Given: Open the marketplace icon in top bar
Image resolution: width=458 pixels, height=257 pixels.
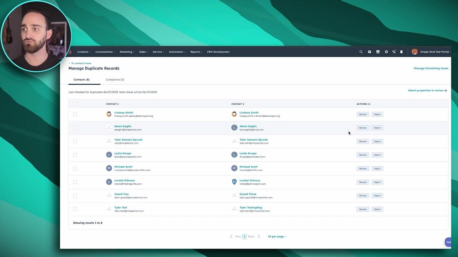Looking at the screenshot, I should click(x=378, y=52).
